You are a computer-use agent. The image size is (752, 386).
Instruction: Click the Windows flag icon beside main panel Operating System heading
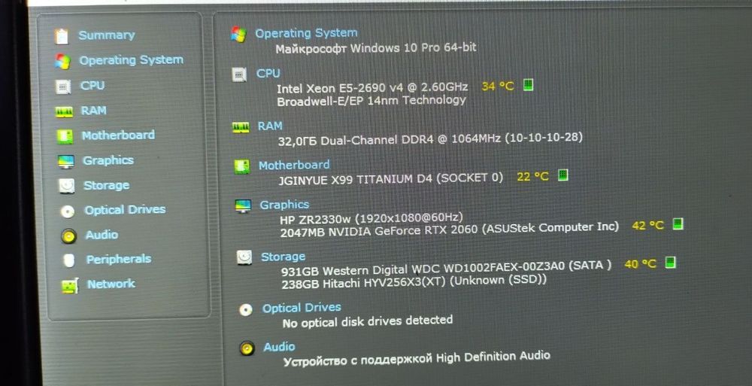(238, 34)
